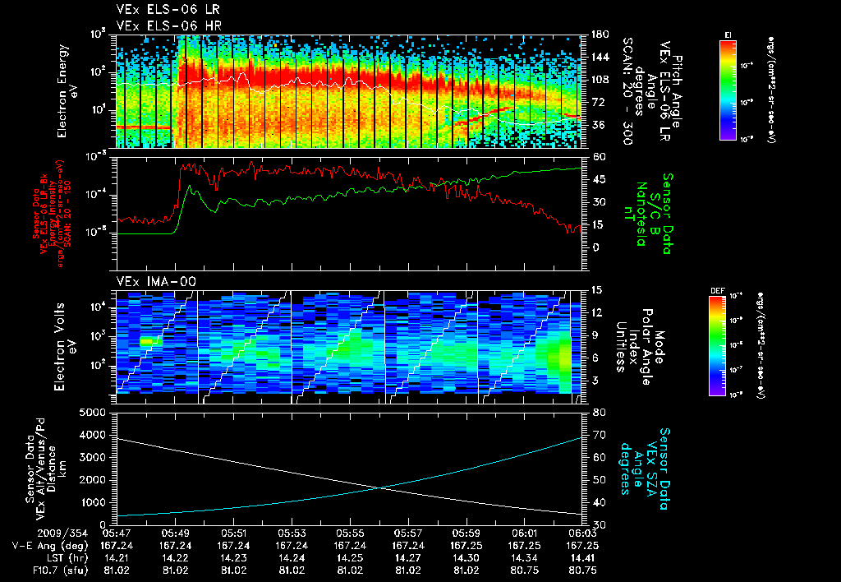Image resolution: width=841 pixels, height=582 pixels.
Task: Click the 'Electron Volts eV' axis label
Action: pyautogui.click(x=66, y=347)
